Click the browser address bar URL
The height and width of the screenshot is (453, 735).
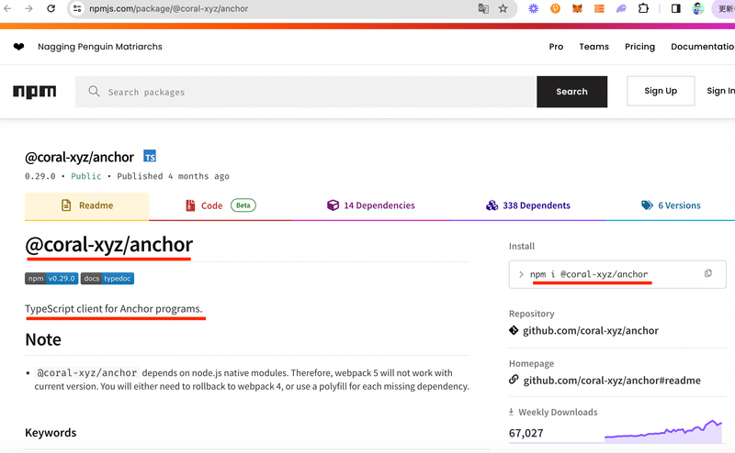tap(169, 8)
